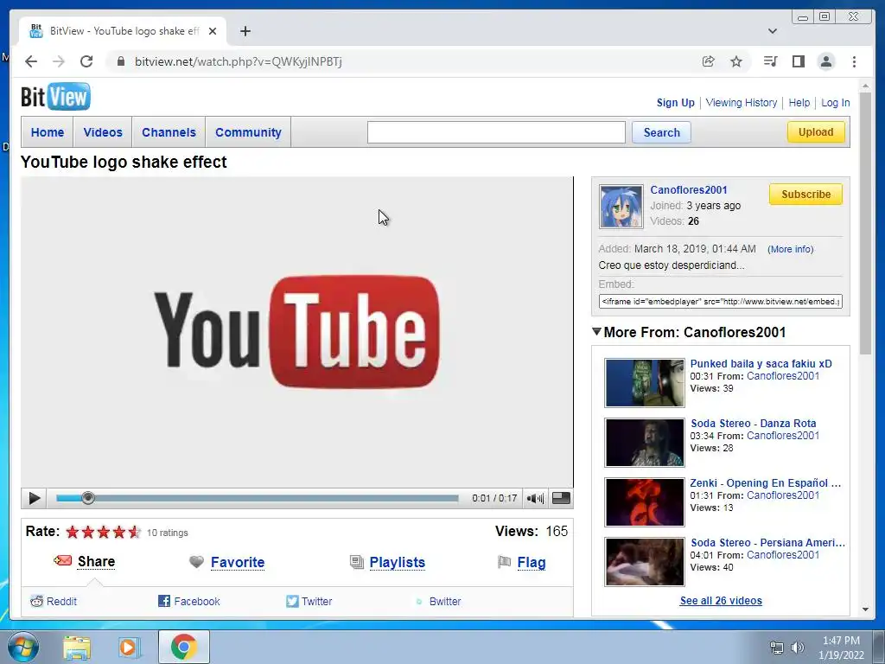Expand the tab search chevron

[772, 31]
